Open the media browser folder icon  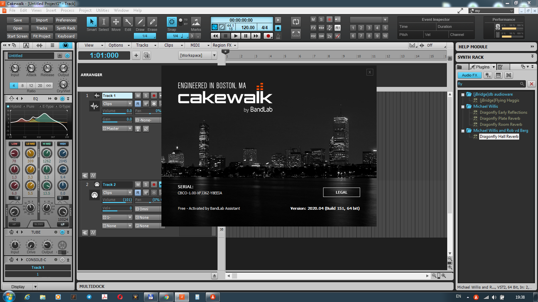pos(460,67)
